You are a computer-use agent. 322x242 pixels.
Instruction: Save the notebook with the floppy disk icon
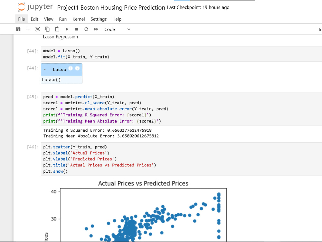click(x=18, y=29)
